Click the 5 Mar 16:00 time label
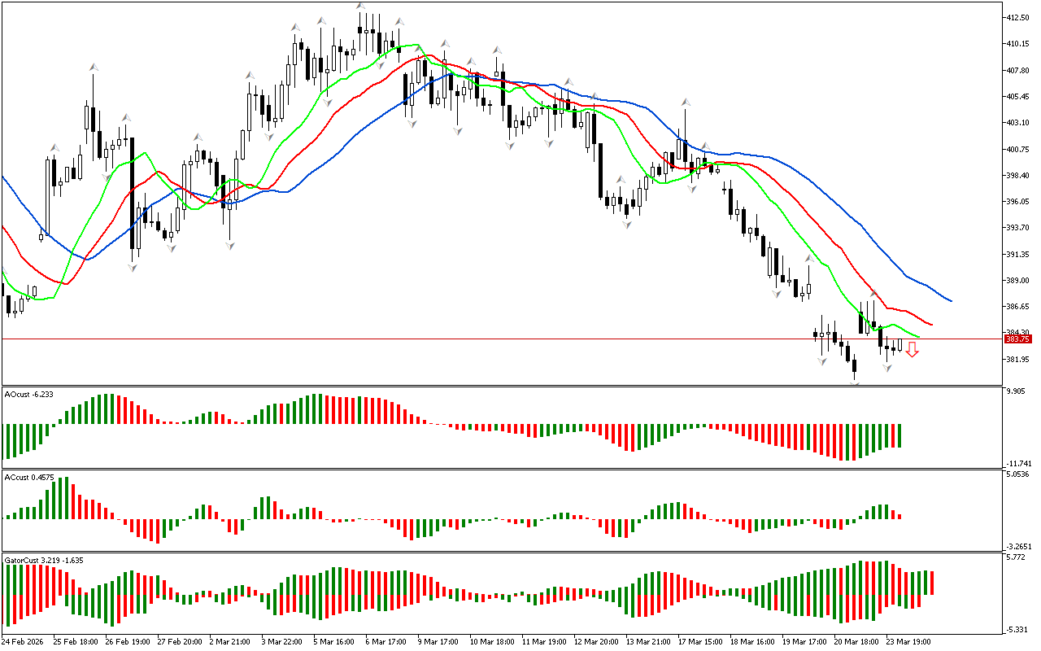This screenshot has width=1041, height=651. [334, 641]
